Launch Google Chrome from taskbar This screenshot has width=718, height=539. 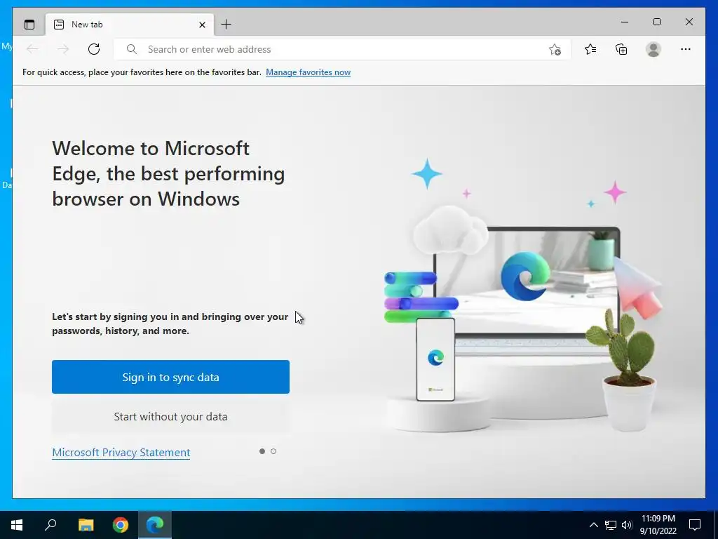(121, 525)
